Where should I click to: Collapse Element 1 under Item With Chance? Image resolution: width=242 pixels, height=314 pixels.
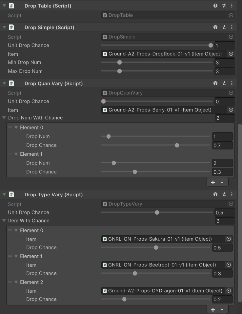16,256
